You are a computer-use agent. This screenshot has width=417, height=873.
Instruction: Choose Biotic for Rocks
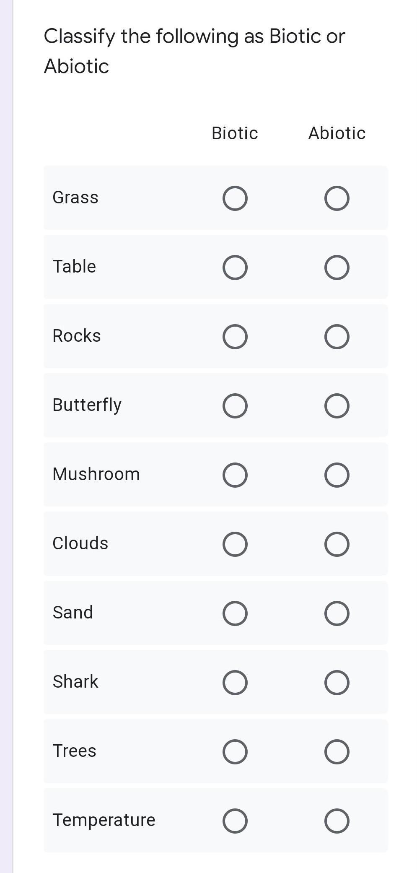pos(235,337)
